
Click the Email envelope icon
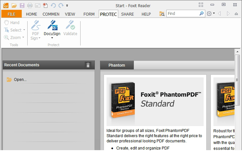pyautogui.click(x=37, y=6)
